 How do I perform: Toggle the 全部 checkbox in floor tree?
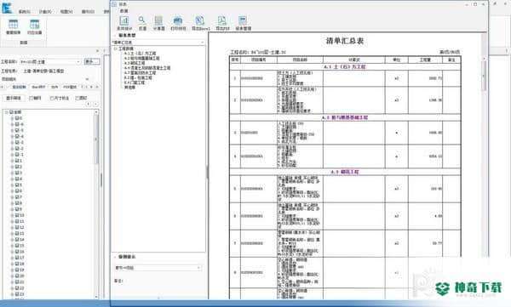pos(12,112)
